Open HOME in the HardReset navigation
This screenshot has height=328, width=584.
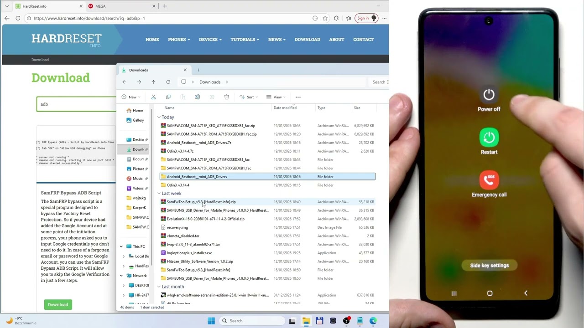[152, 40]
